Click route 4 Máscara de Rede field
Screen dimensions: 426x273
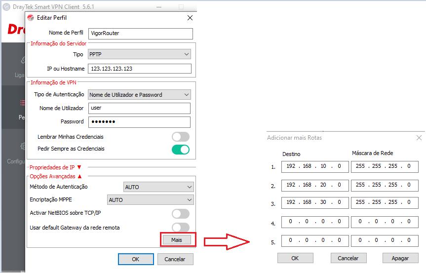pos(385,222)
